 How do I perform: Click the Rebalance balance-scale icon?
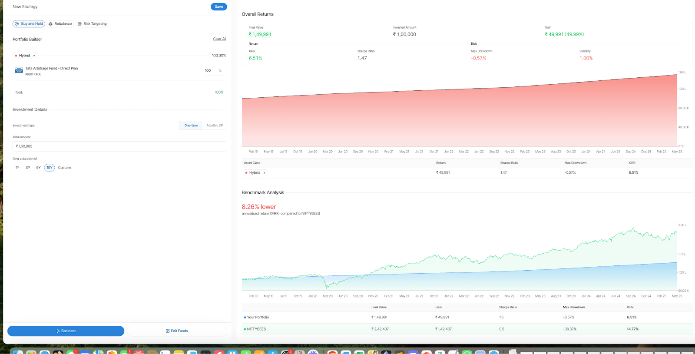click(x=50, y=24)
